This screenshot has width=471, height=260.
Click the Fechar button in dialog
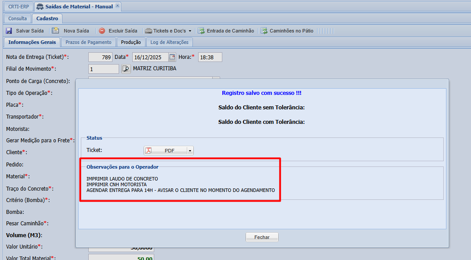coord(262,237)
